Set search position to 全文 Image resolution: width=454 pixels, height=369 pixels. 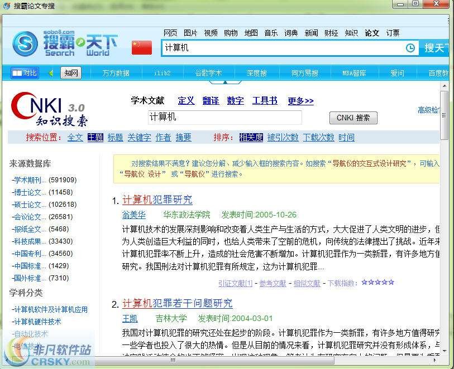coord(75,137)
